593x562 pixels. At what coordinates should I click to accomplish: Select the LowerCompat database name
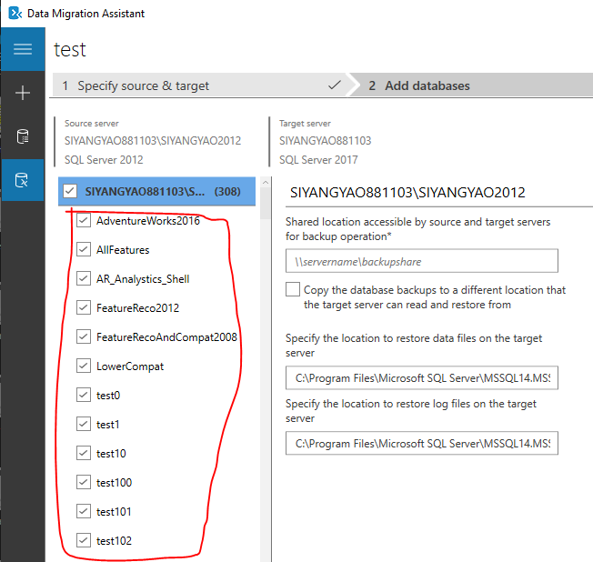(130, 366)
